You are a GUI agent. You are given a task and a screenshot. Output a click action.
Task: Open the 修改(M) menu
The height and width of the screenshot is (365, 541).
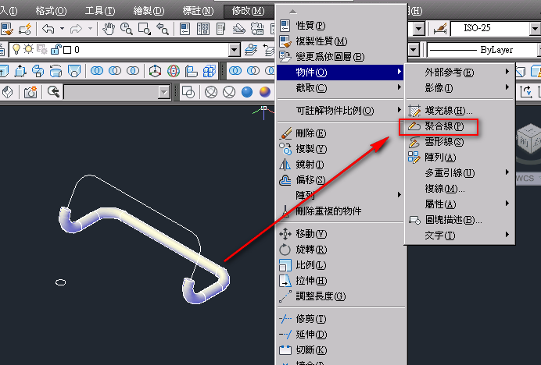pos(248,11)
